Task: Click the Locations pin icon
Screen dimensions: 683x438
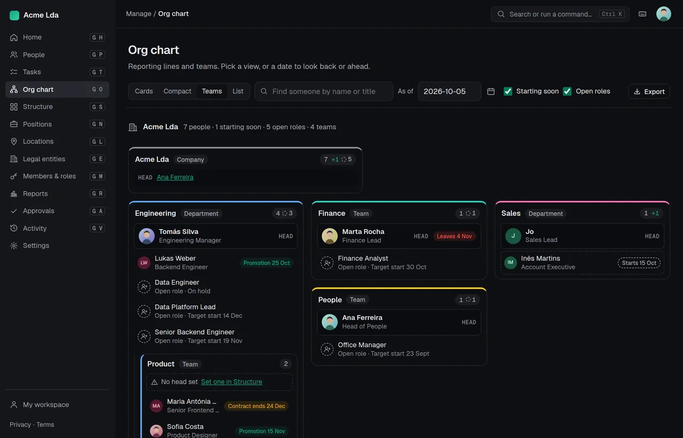Action: [14, 142]
